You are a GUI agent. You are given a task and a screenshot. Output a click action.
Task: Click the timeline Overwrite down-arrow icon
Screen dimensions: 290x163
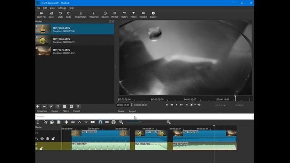[x=86, y=122]
